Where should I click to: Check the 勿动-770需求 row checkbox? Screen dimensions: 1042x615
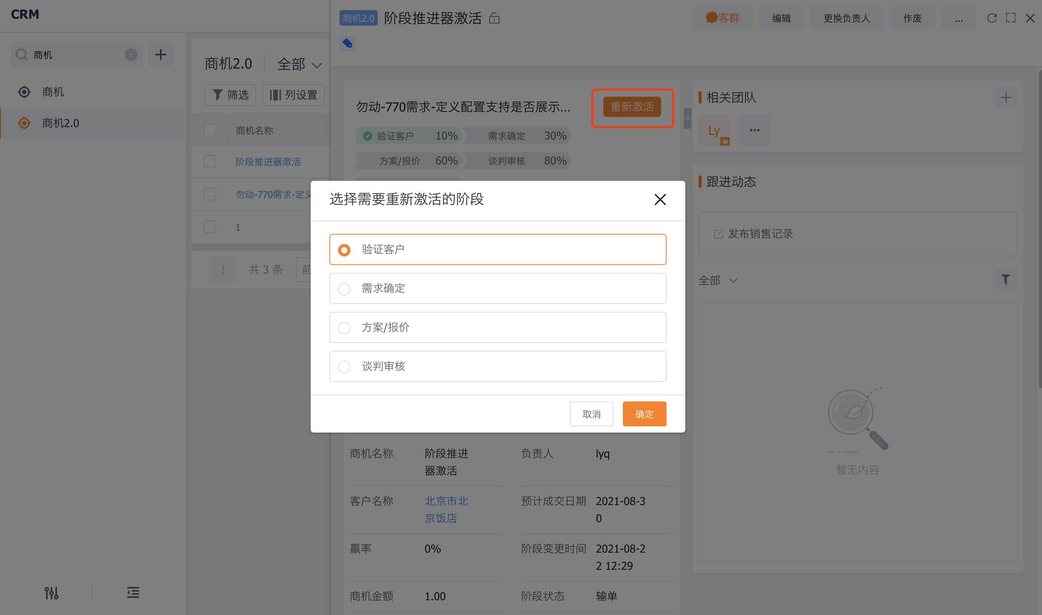click(x=210, y=194)
